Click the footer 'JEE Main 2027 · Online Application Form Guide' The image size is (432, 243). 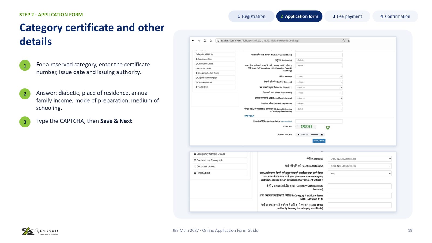[x=215, y=230]
